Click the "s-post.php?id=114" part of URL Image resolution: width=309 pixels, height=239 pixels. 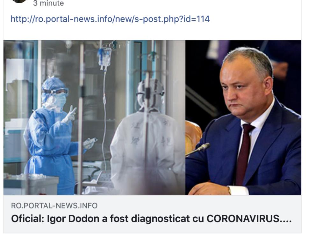click(172, 19)
